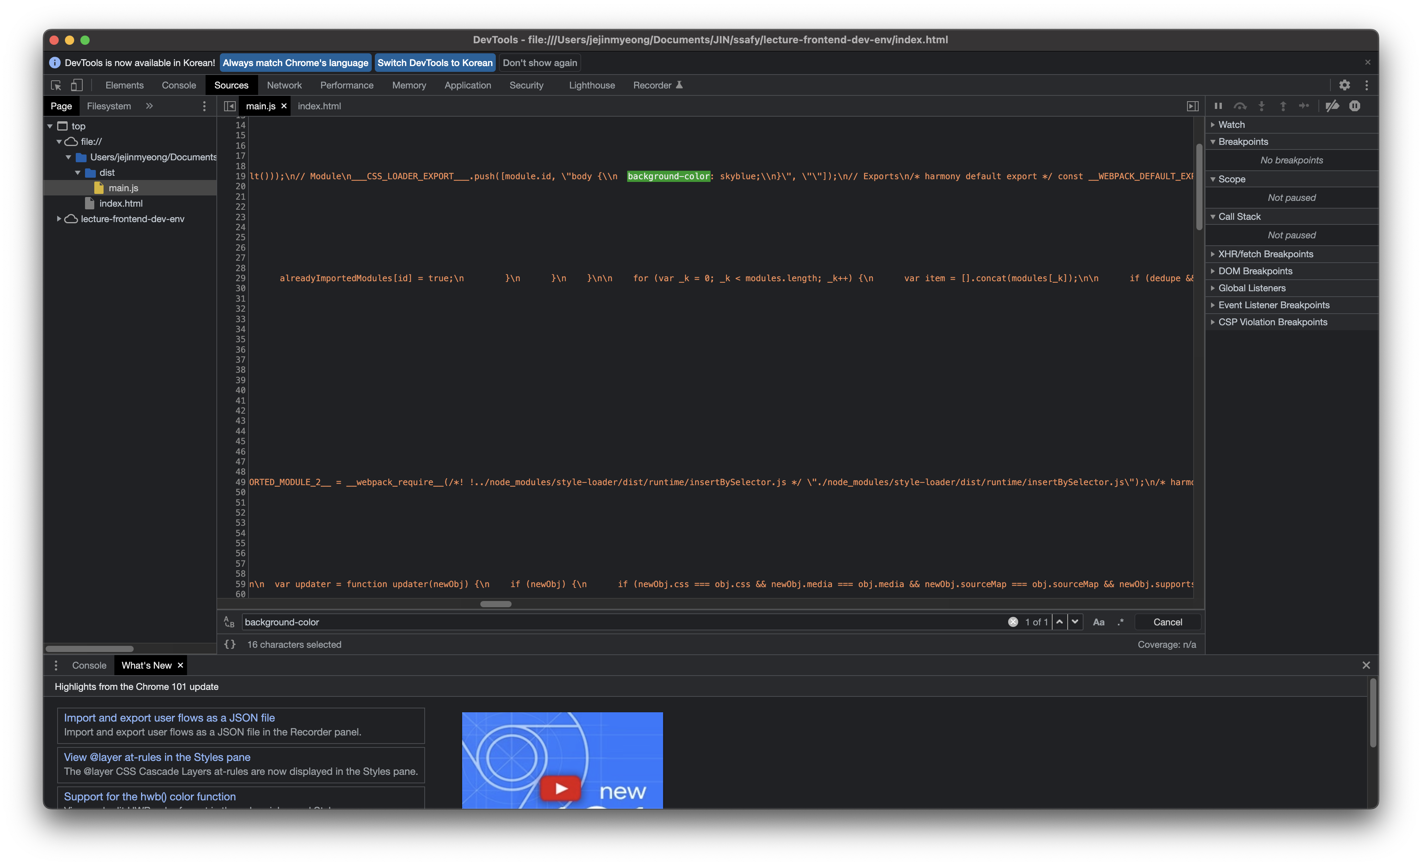The height and width of the screenshot is (866, 1422).
Task: Toggle pause on exceptions icon
Action: [1354, 106]
